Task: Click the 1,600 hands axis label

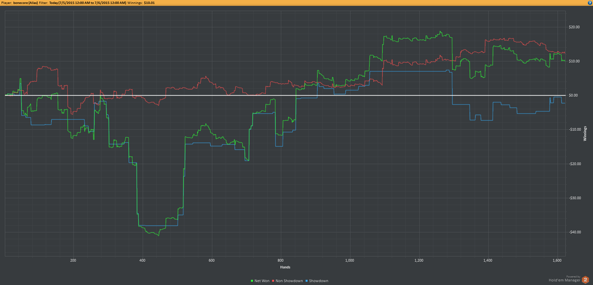Action: point(557,260)
